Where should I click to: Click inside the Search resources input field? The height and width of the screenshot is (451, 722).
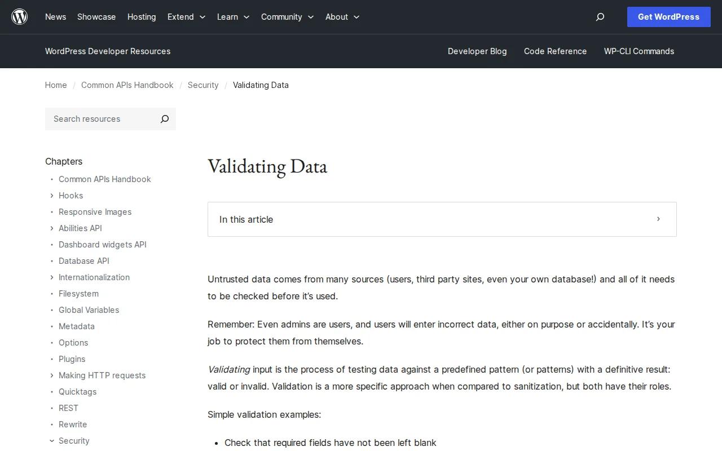click(x=96, y=119)
